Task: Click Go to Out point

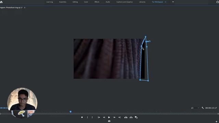Action: pyautogui.click(x=119, y=118)
